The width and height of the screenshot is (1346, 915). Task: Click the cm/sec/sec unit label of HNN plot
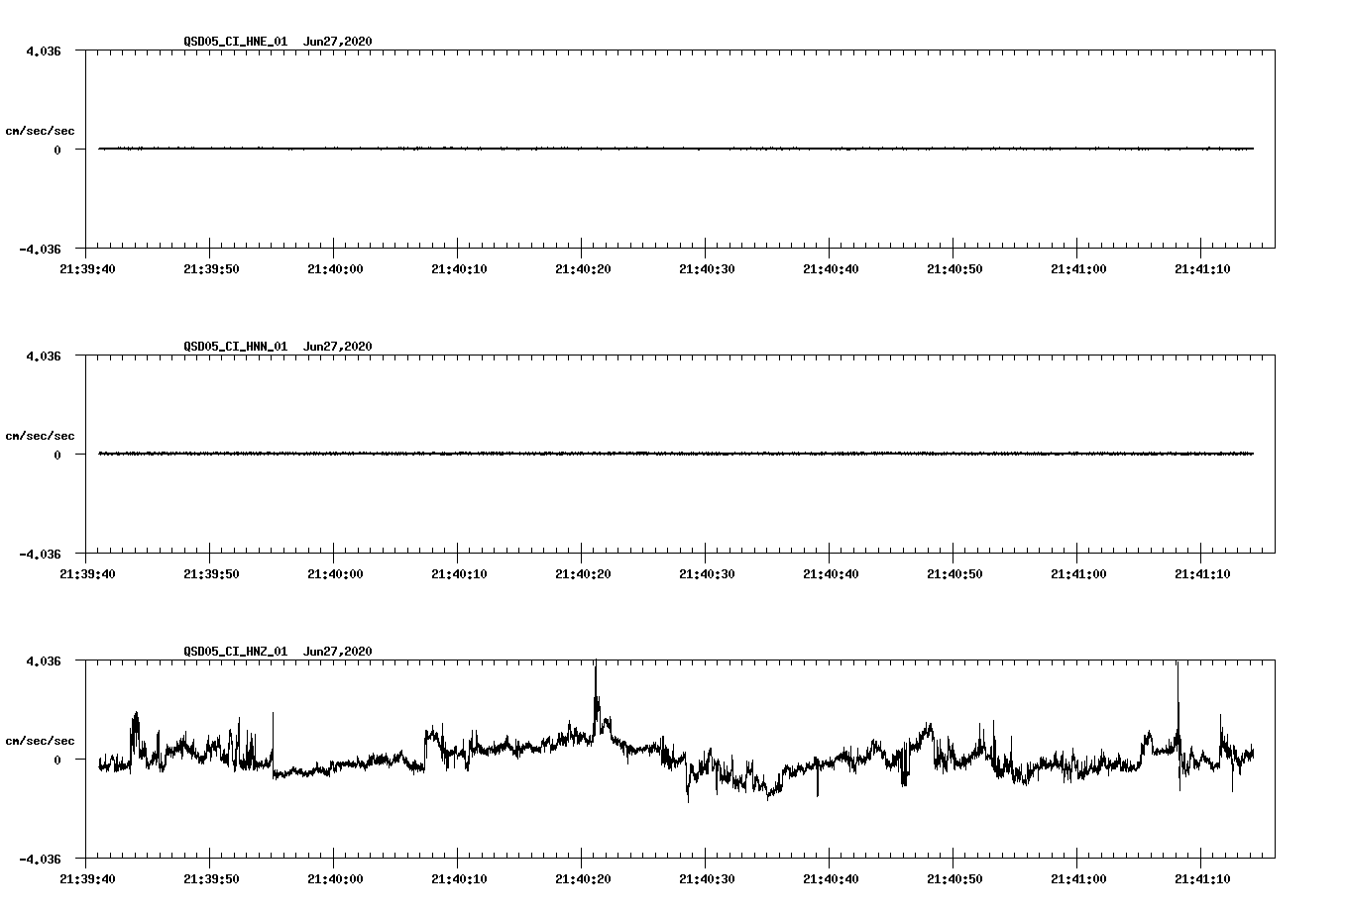click(x=40, y=436)
